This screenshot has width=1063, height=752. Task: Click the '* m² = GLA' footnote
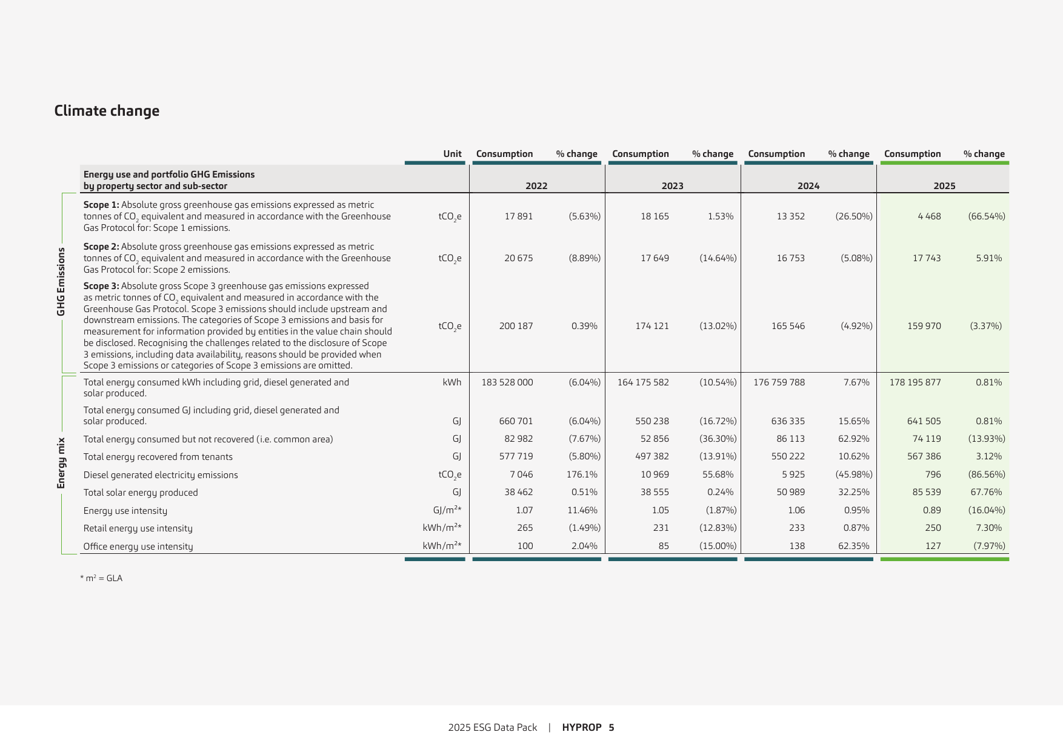[x=101, y=578]
